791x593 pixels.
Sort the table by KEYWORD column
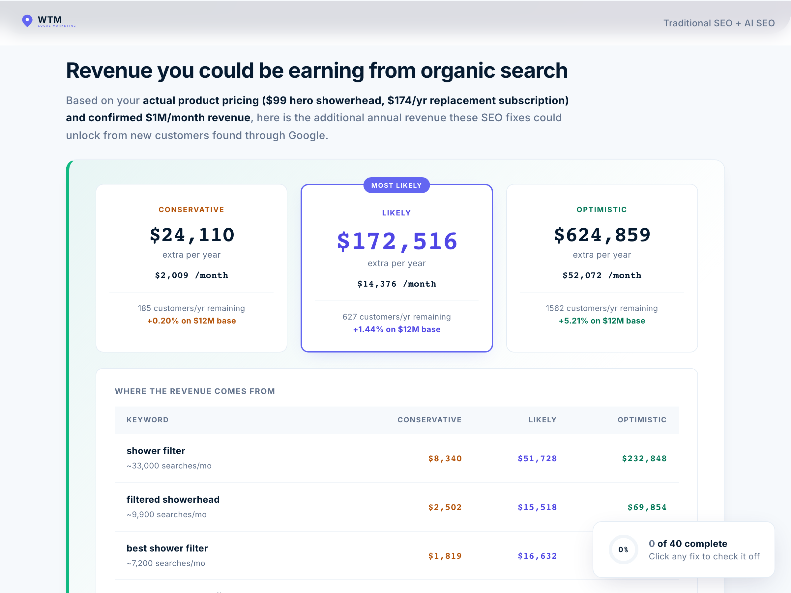(x=147, y=420)
